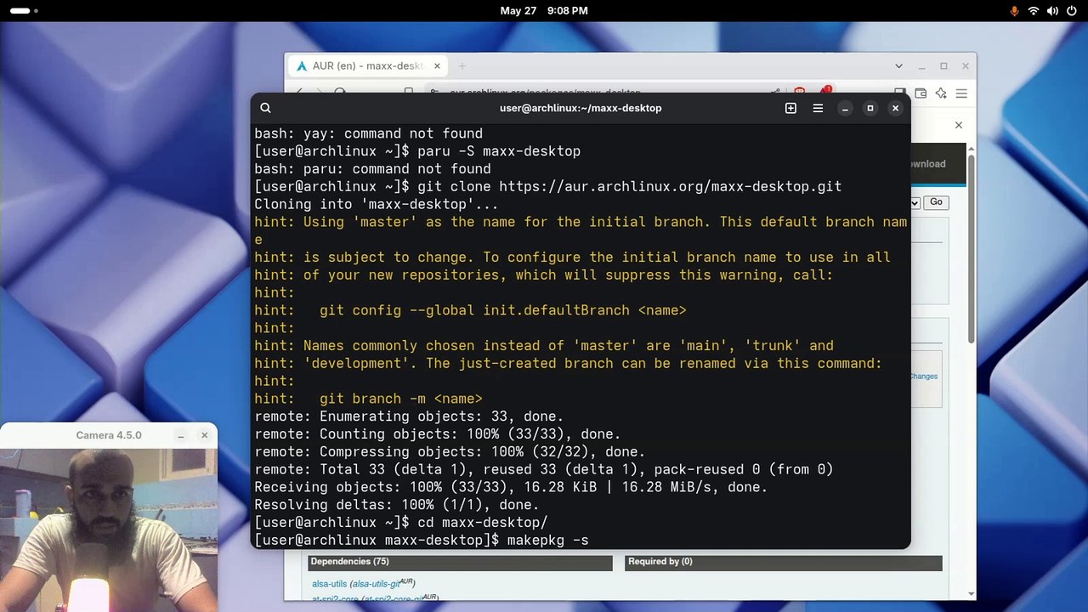Open a new terminal tab

pos(790,108)
